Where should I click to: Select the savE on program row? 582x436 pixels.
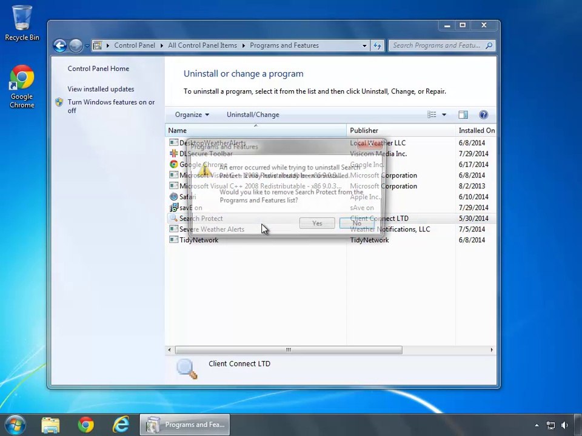click(x=331, y=207)
